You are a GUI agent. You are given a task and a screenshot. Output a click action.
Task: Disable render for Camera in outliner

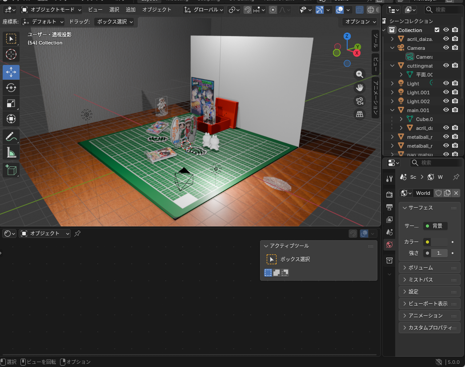(x=455, y=48)
